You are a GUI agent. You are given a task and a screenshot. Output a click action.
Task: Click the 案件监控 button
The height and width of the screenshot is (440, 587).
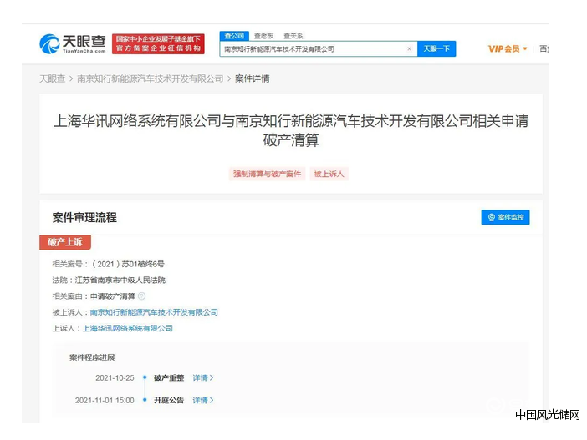505,217
